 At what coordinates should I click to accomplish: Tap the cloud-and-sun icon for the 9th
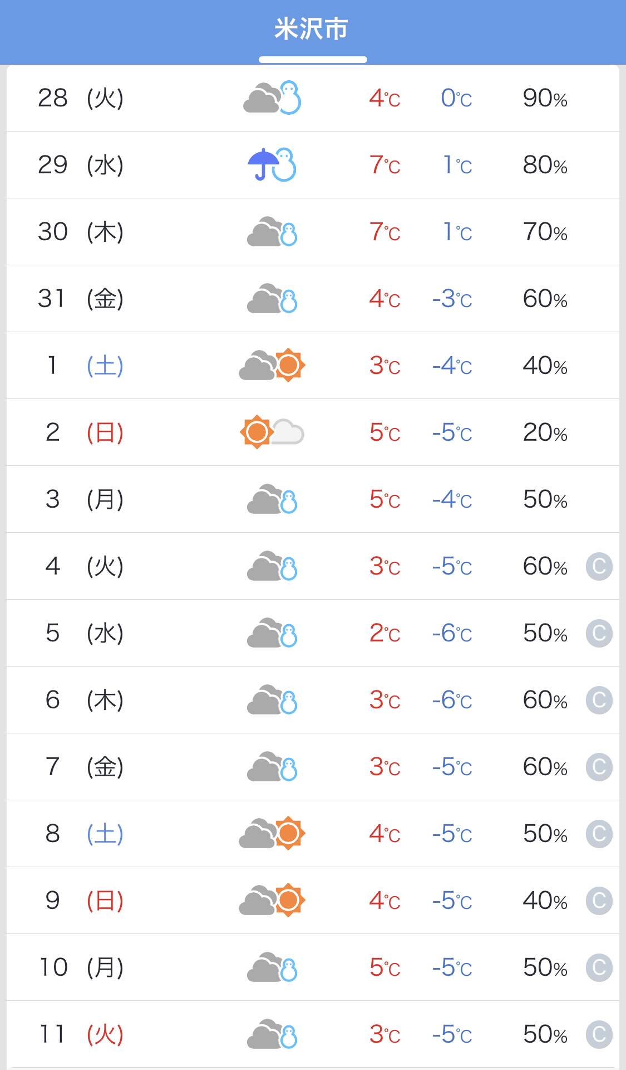pos(272,901)
